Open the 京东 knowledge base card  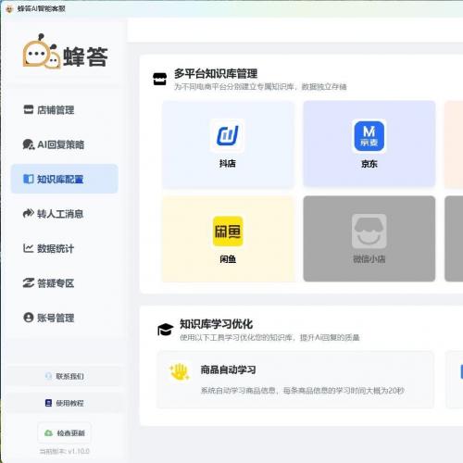[x=369, y=144]
